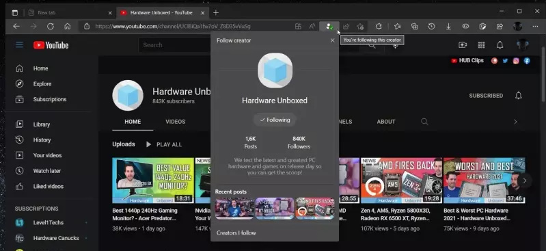Open Best & Worst PC Hardware 2021 title
Viewport: 546px width, 251px height.
pos(477,214)
